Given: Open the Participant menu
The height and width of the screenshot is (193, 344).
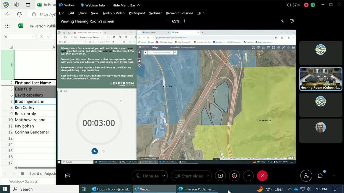Looking at the screenshot, I should click(x=137, y=13).
